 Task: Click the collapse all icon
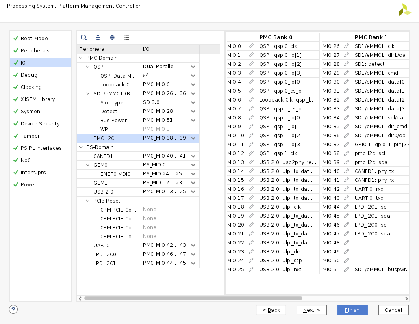(x=98, y=37)
